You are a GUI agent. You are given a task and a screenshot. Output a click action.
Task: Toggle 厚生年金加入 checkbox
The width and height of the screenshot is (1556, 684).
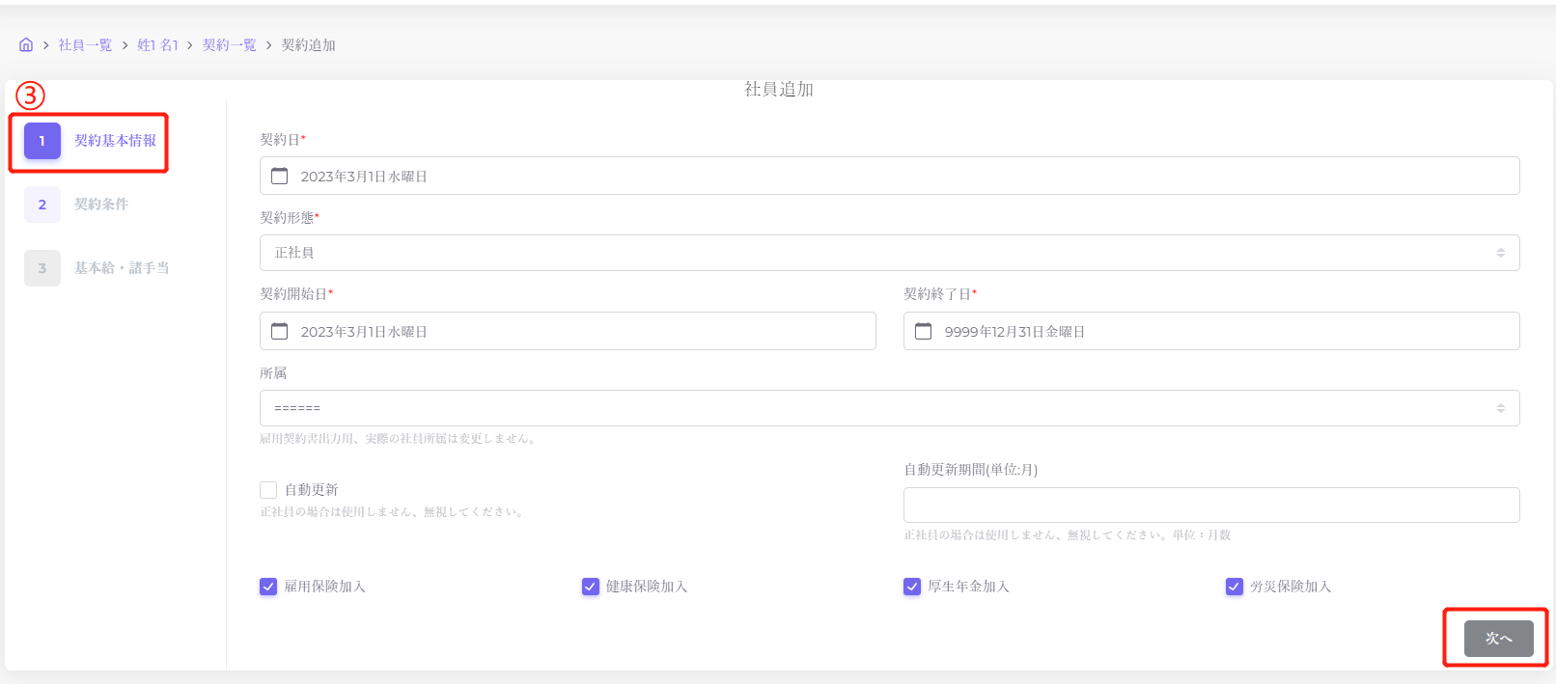(912, 587)
